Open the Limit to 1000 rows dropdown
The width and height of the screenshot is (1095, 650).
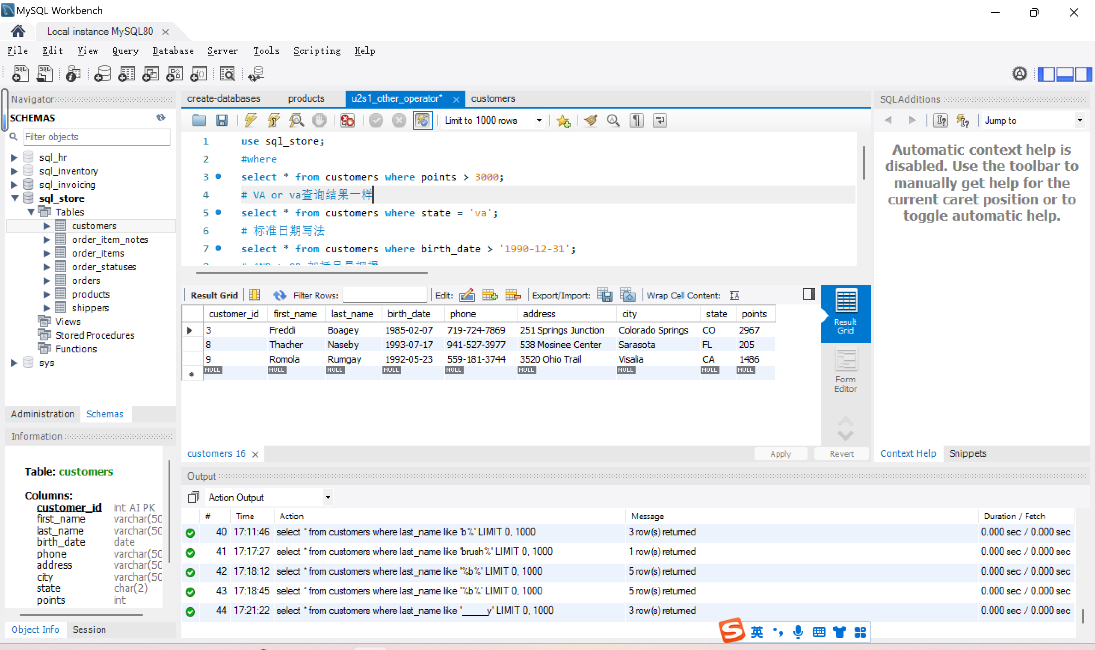539,121
